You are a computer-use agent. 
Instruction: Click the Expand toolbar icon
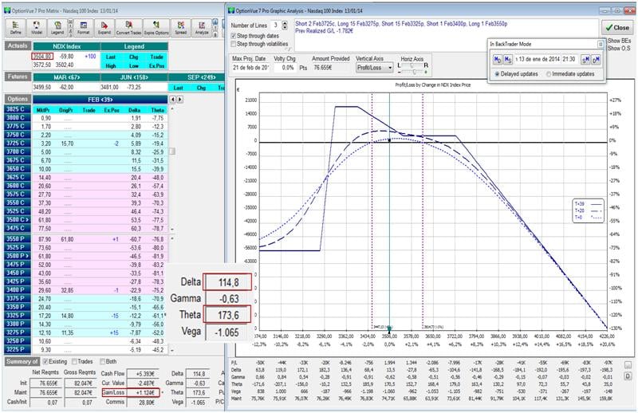click(104, 27)
